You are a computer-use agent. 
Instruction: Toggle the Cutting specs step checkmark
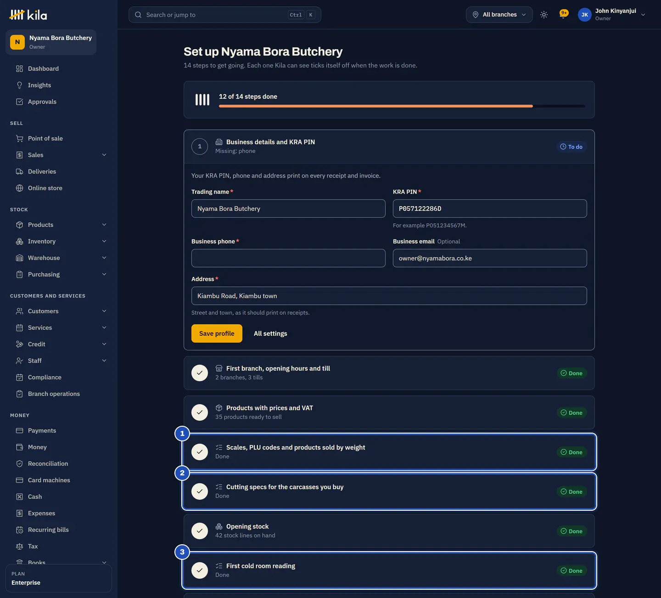200,491
